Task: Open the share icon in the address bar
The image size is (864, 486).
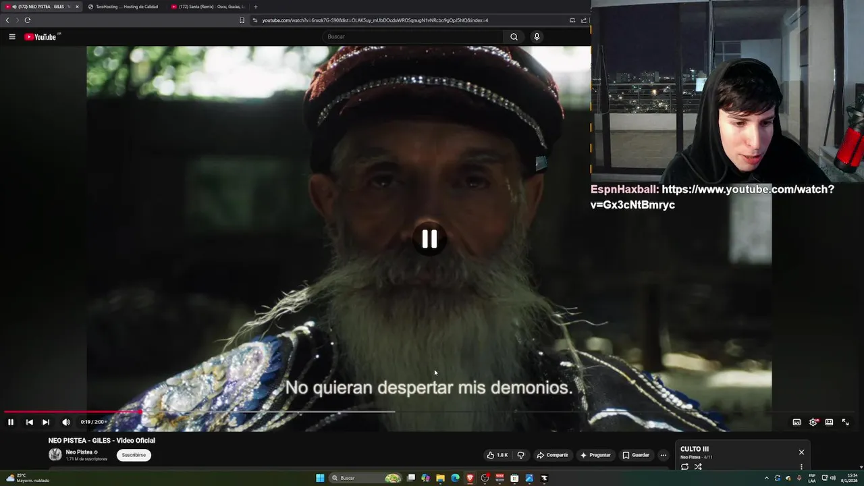Action: [x=584, y=20]
